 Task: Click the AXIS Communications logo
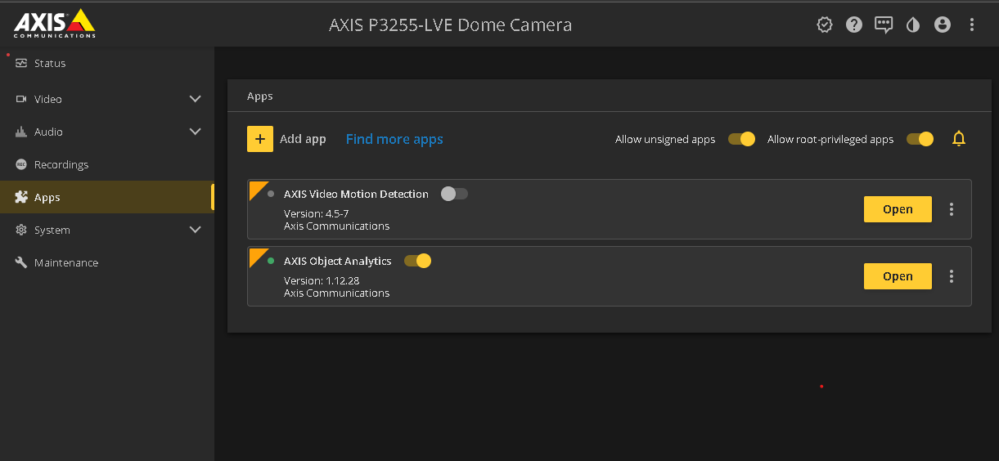55,24
